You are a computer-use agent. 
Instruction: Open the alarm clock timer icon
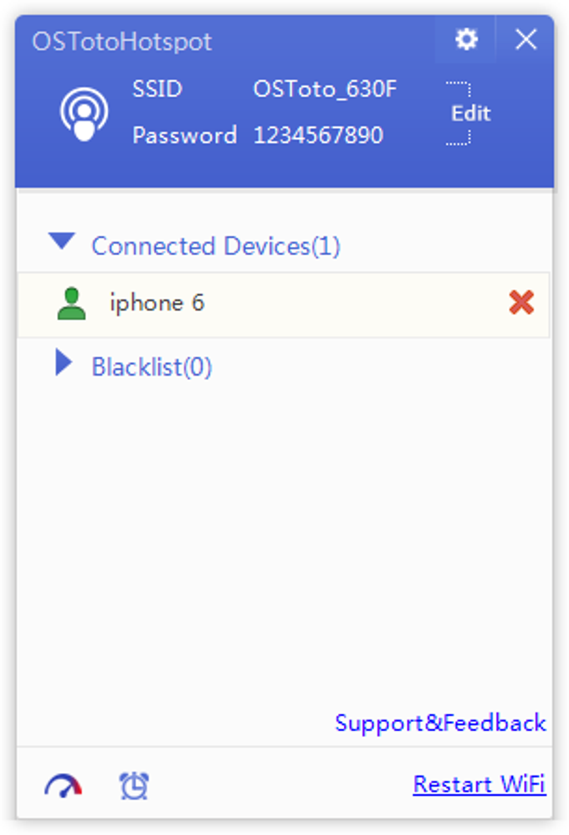coord(134,786)
